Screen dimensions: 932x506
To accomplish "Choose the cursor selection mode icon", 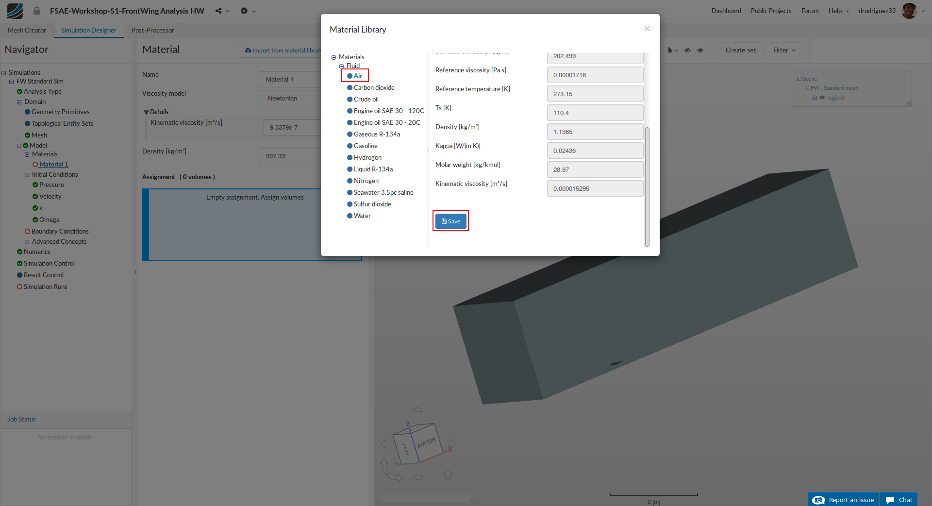I will click(670, 50).
